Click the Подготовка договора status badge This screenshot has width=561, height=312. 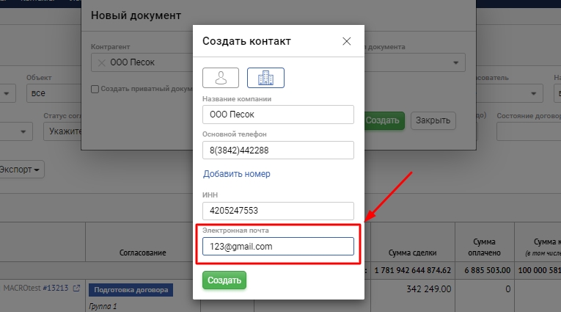pos(131,290)
